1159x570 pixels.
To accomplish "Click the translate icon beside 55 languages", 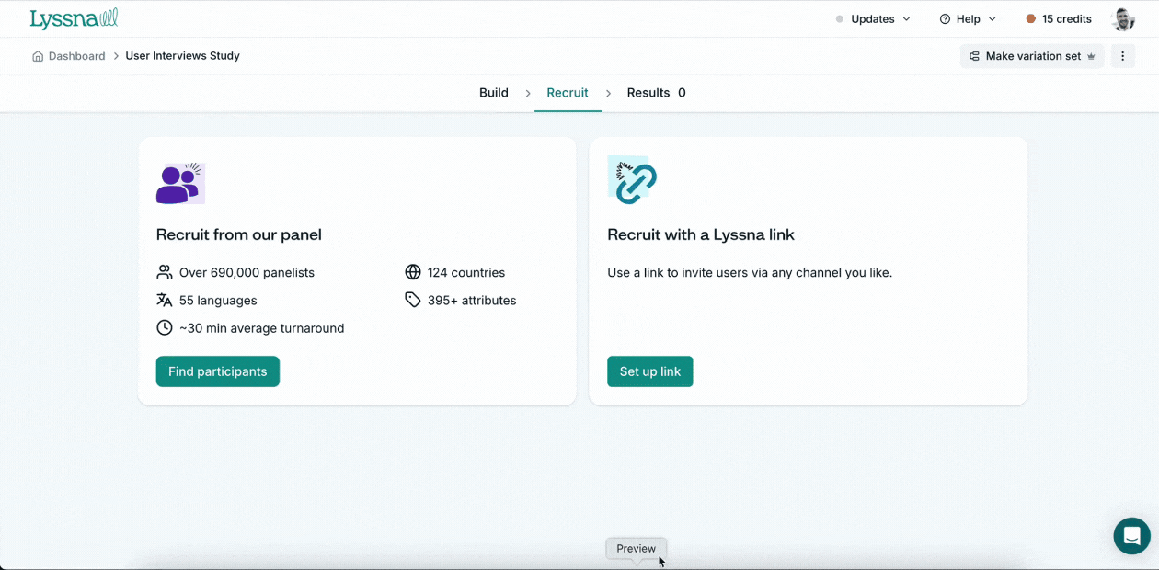I will pyautogui.click(x=165, y=300).
